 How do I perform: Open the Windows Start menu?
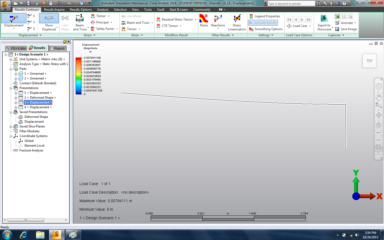click(x=7, y=235)
